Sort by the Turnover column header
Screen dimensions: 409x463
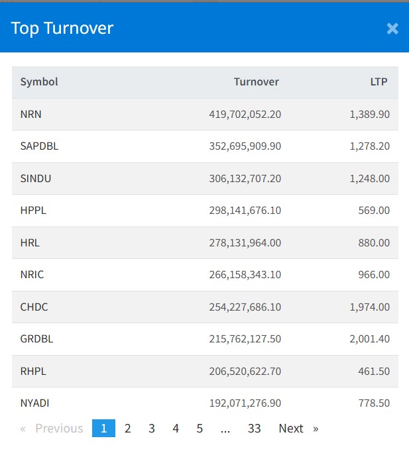pos(256,82)
